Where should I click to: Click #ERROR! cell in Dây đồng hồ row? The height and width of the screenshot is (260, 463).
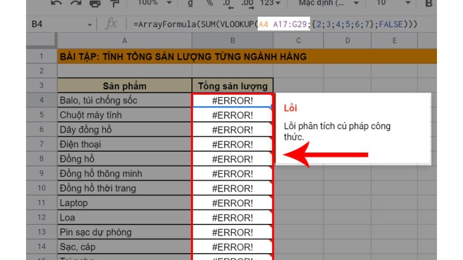pos(232,130)
